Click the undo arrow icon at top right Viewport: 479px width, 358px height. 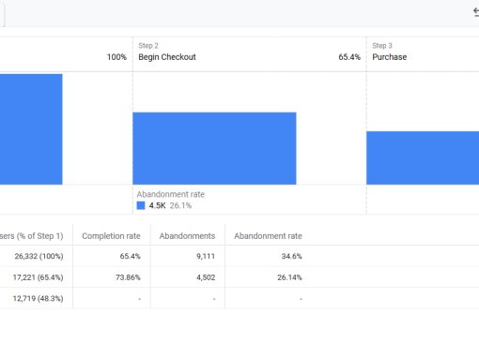pyautogui.click(x=476, y=12)
